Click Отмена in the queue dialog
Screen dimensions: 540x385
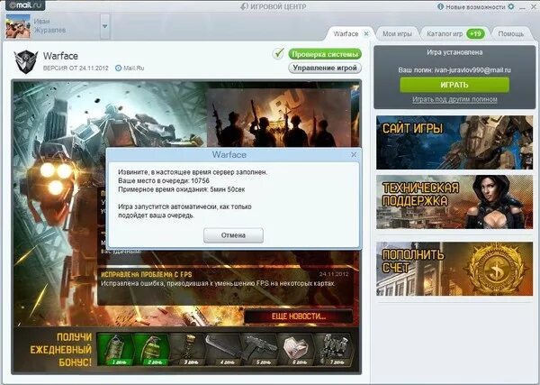coord(233,235)
